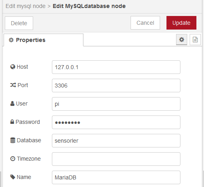Click the tag icon beside Name
The width and height of the screenshot is (204, 187).
[13, 177]
